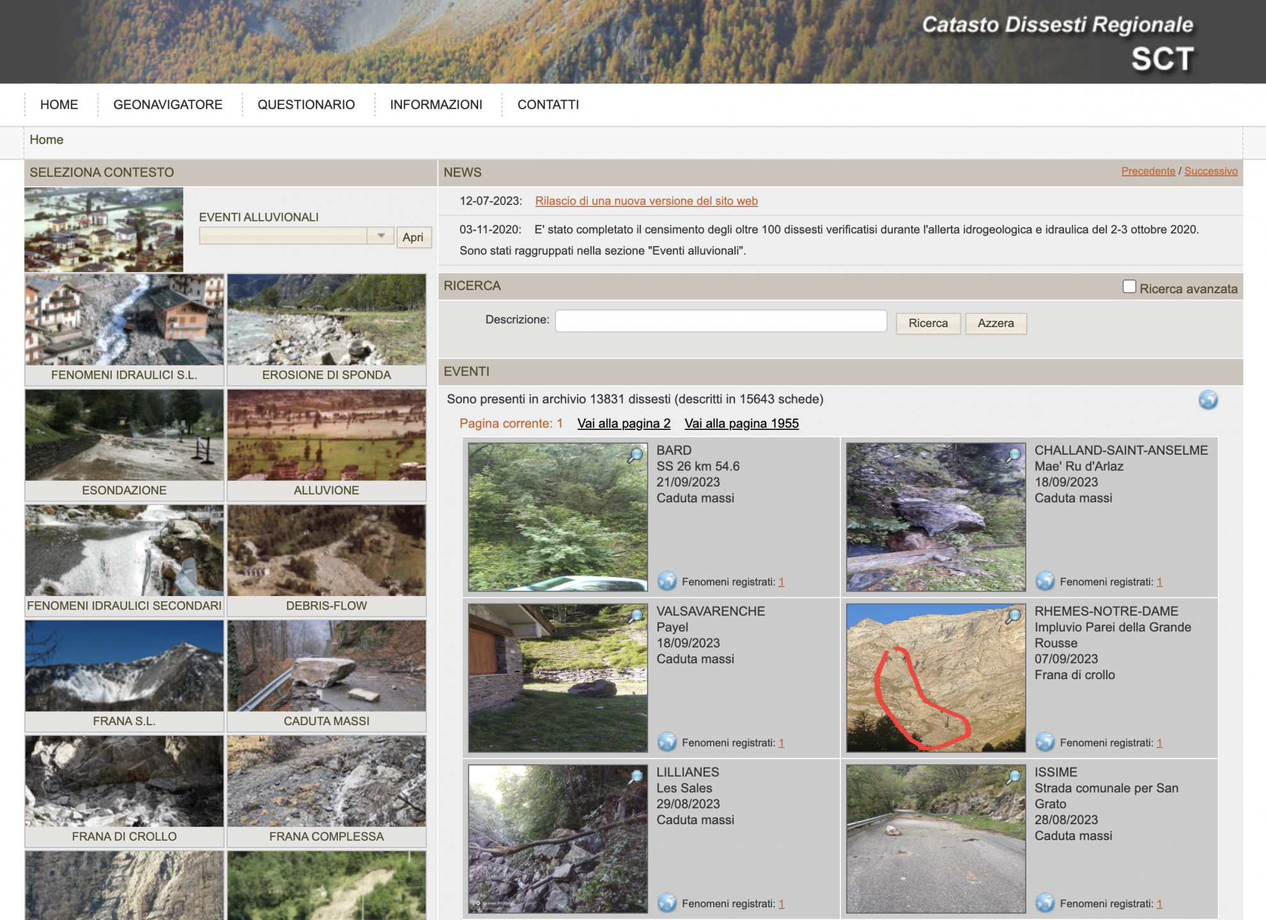Viewport: 1266px width, 920px height.
Task: Open the INFORMAZIONI menu item
Action: click(436, 104)
